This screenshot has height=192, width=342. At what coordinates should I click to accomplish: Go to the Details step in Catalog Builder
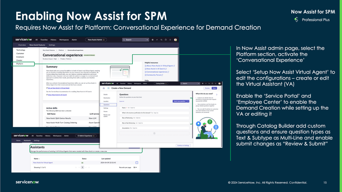(106, 94)
